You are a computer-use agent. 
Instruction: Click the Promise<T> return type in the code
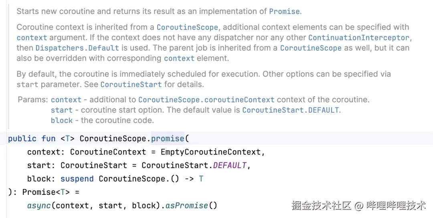(x=46, y=192)
